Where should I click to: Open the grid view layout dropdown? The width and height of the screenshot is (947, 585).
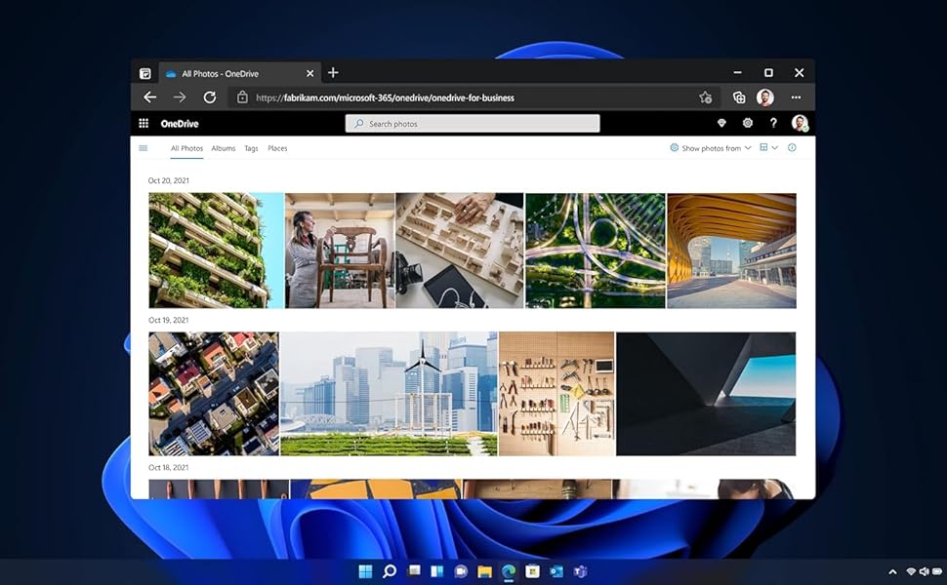click(768, 148)
